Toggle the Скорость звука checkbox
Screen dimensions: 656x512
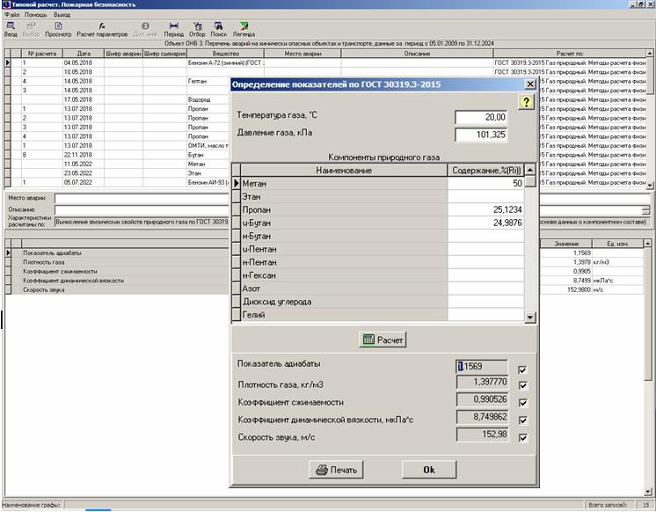[524, 438]
